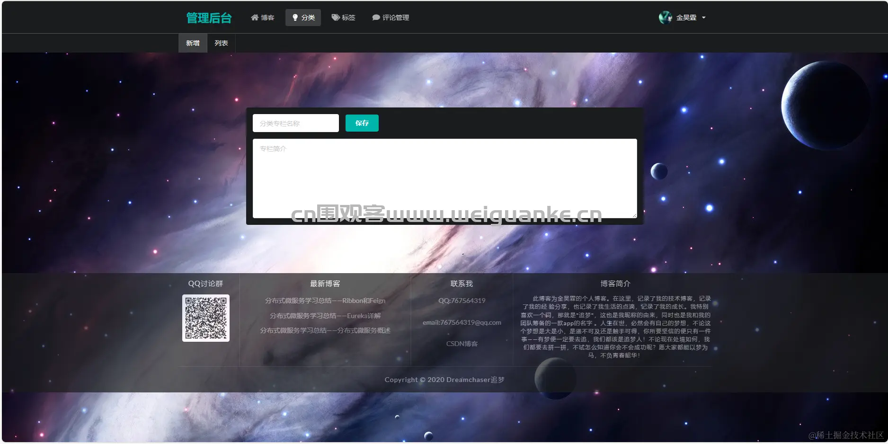Click the user avatar of 金昊霖
Image resolution: width=888 pixels, height=444 pixels.
click(x=665, y=18)
